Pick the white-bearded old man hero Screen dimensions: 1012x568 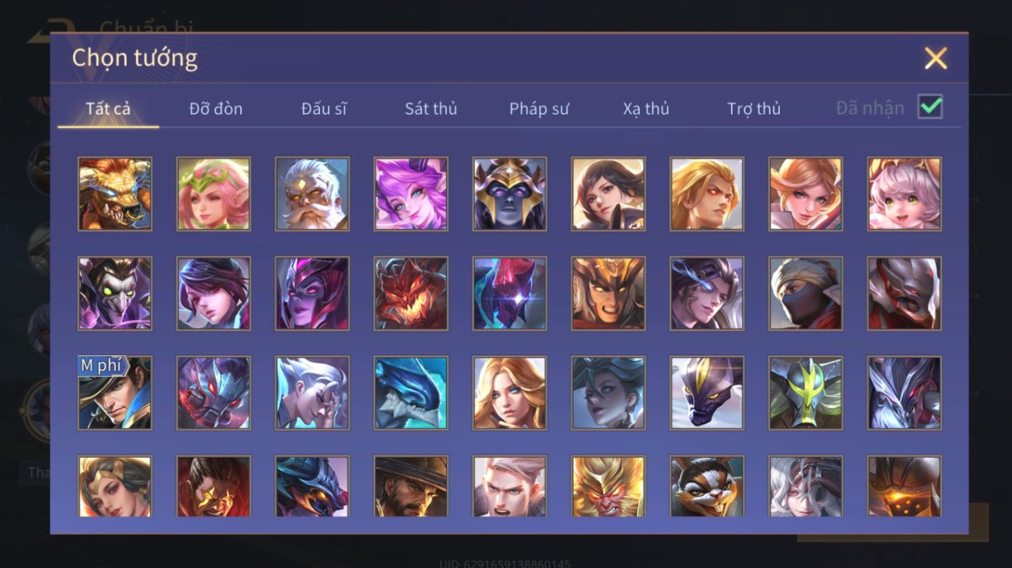[312, 194]
